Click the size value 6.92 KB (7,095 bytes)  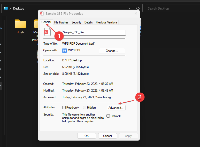(75, 67)
